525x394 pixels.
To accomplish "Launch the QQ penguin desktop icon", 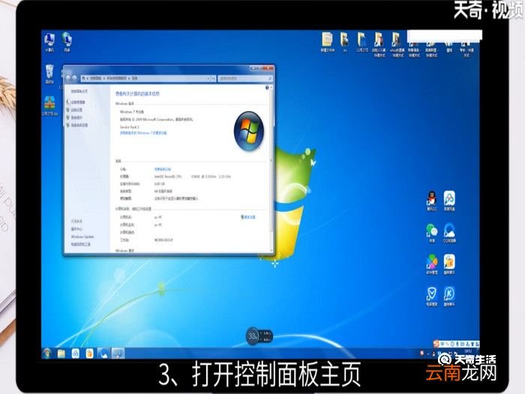I will pos(431,200).
